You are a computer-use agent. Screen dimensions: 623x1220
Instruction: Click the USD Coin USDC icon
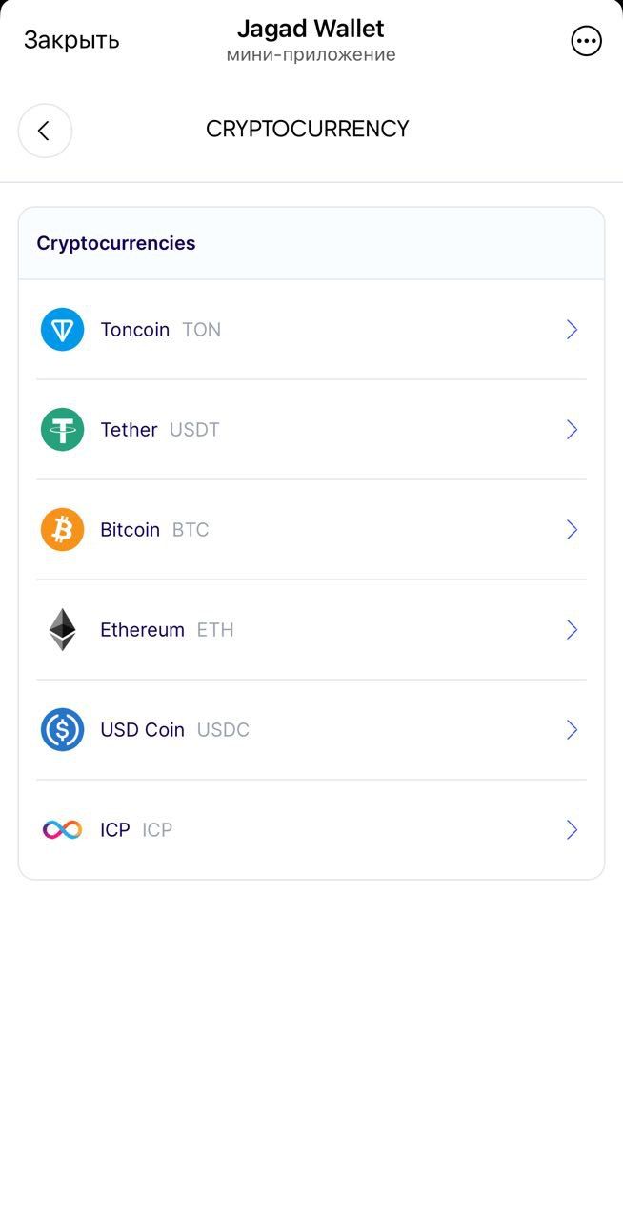[61, 729]
